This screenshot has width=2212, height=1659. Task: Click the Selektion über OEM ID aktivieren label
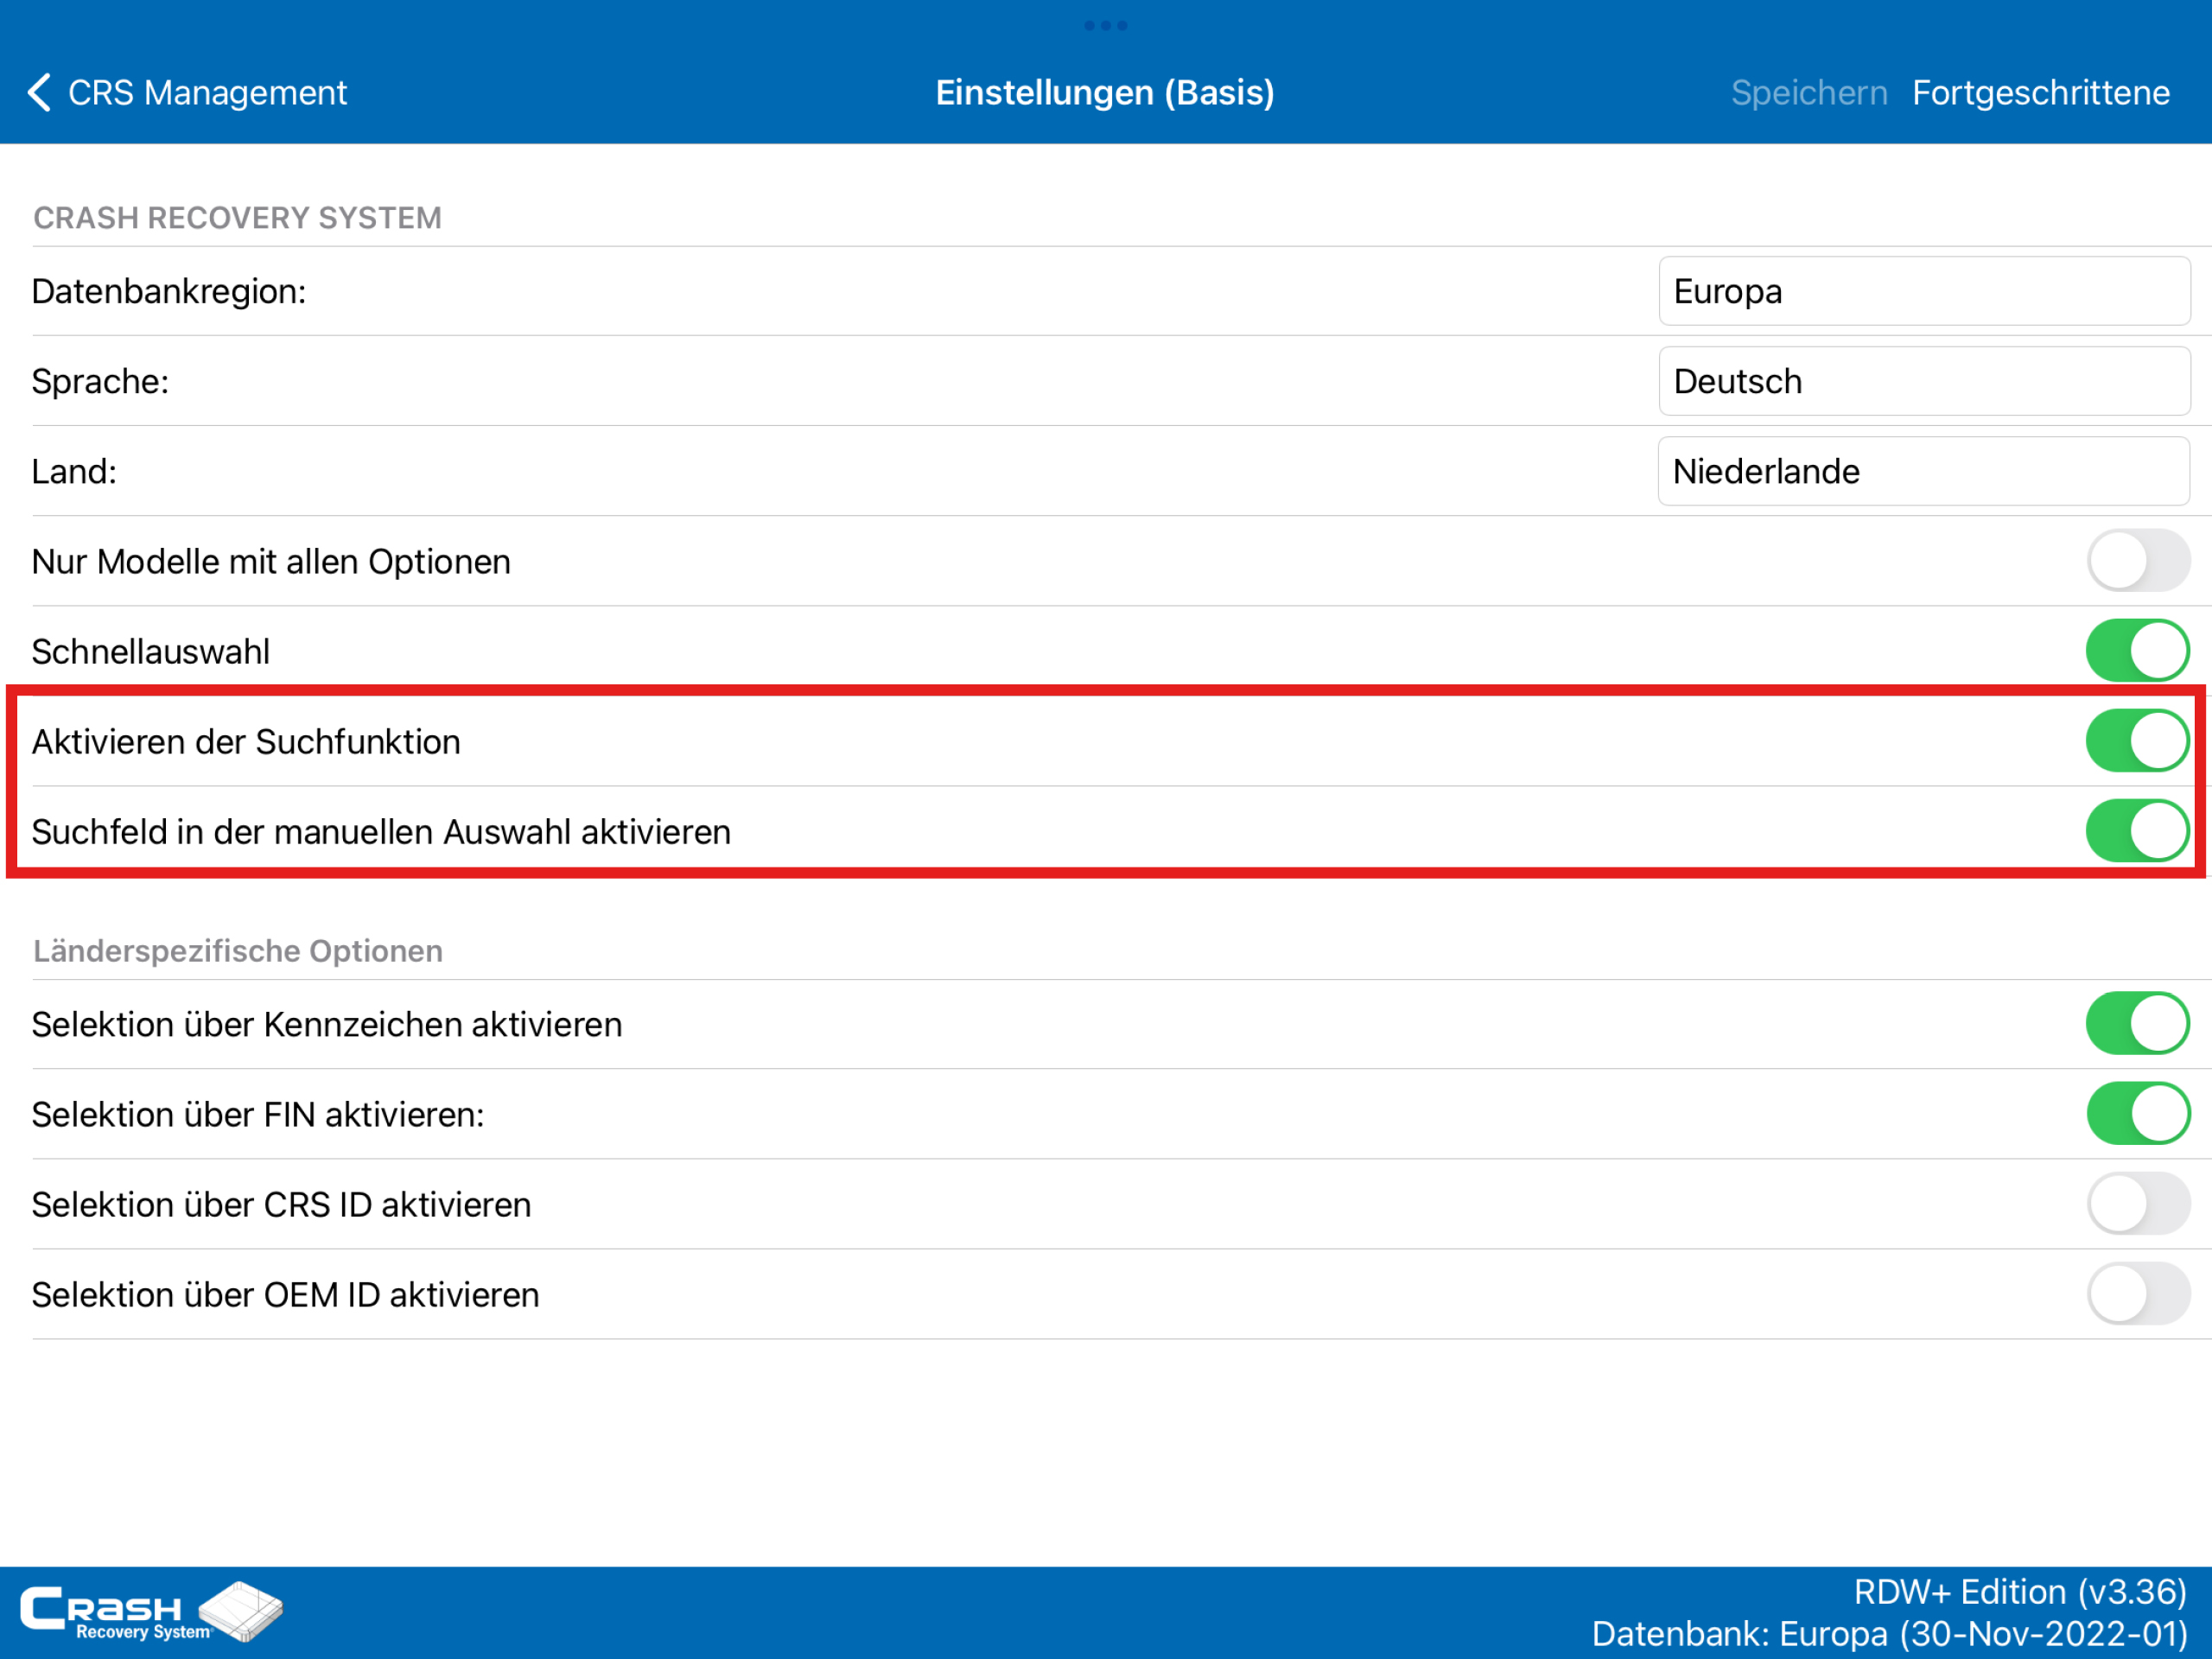pos(285,1295)
